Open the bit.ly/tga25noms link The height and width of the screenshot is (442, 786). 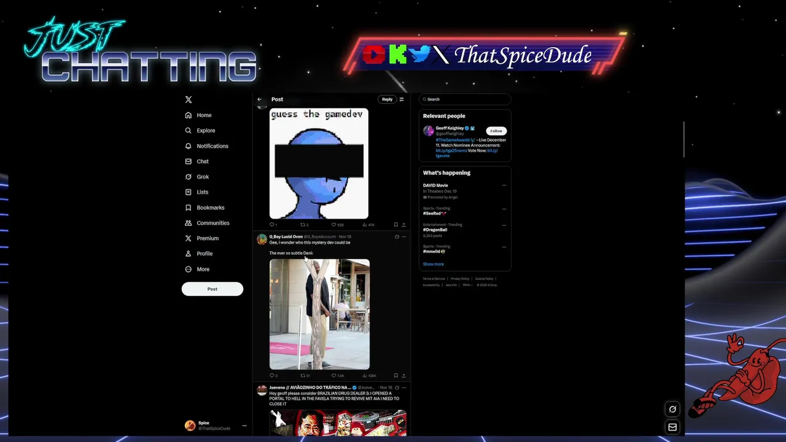point(451,150)
